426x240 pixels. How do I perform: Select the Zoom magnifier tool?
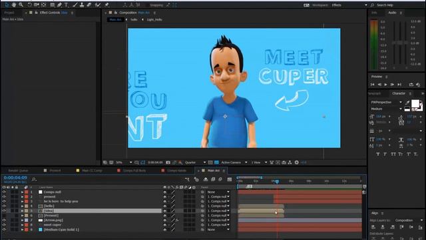pyautogui.click(x=21, y=5)
